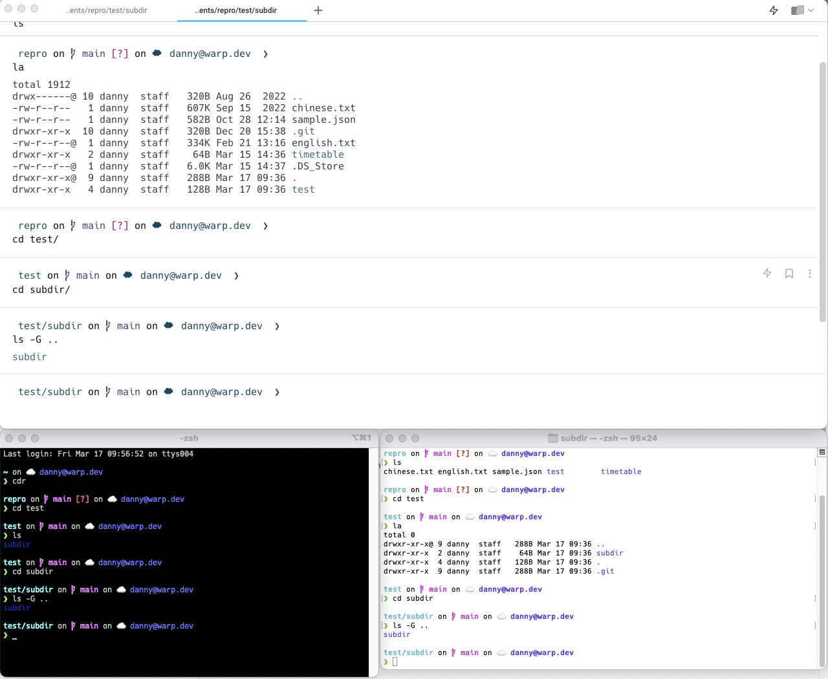The image size is (828, 679).
Task: Open the three-dot menu on the cd subdir block
Action: [810, 274]
